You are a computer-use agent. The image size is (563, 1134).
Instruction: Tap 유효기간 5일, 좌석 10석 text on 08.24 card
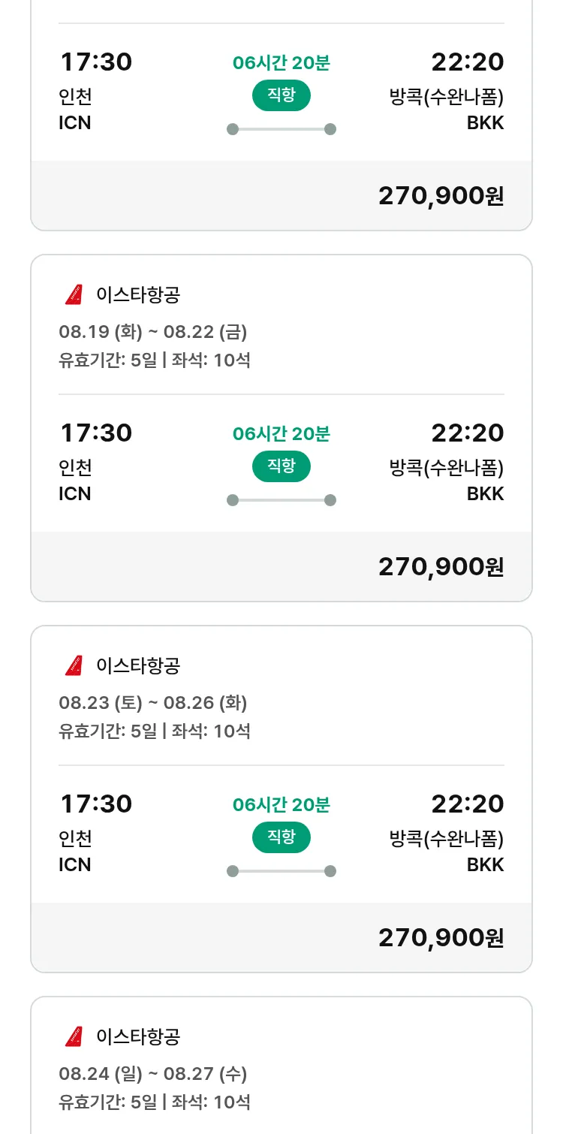pyautogui.click(x=155, y=1102)
